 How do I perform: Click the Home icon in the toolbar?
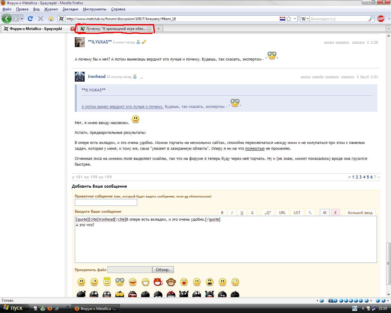(51, 19)
